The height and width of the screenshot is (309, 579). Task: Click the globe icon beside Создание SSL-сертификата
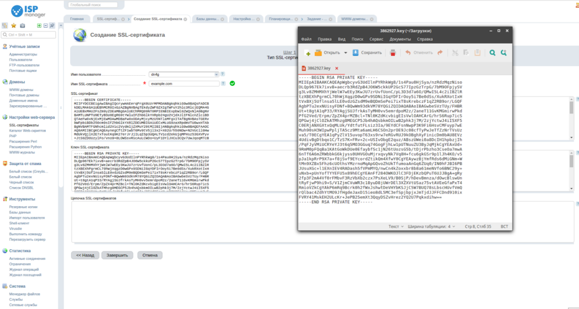[x=79, y=36]
